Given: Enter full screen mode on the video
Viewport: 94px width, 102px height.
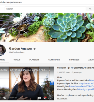Looking at the screenshot, I should pos(50,98).
